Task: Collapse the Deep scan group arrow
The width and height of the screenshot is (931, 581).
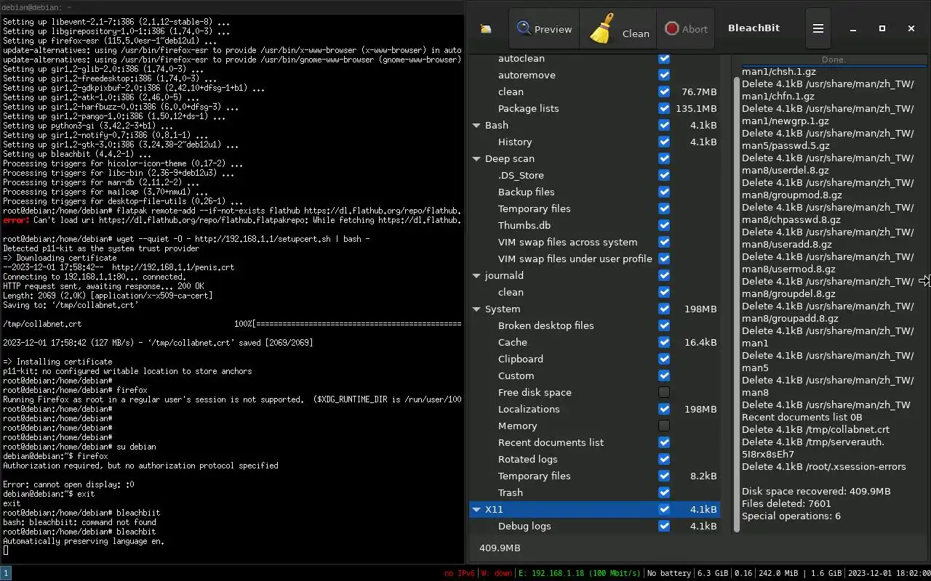Action: [x=476, y=158]
